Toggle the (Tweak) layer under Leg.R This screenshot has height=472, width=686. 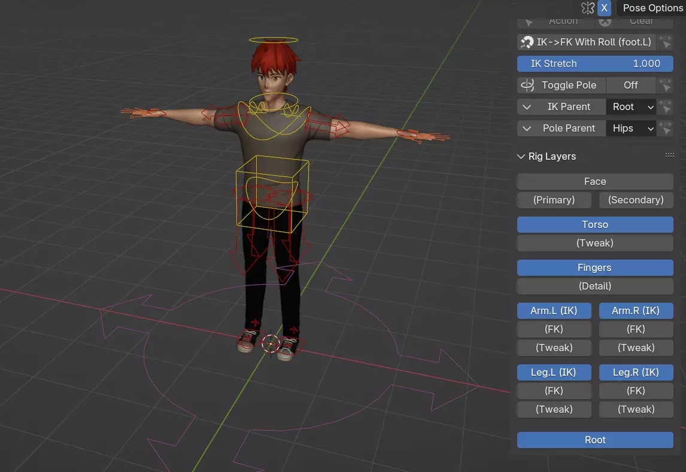click(636, 410)
